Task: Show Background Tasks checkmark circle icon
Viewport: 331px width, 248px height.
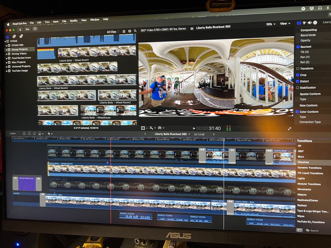Action: pos(35,29)
